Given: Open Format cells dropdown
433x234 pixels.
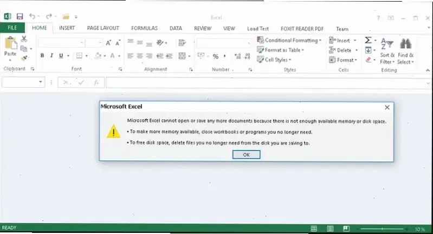Looking at the screenshot, I should 343,60.
